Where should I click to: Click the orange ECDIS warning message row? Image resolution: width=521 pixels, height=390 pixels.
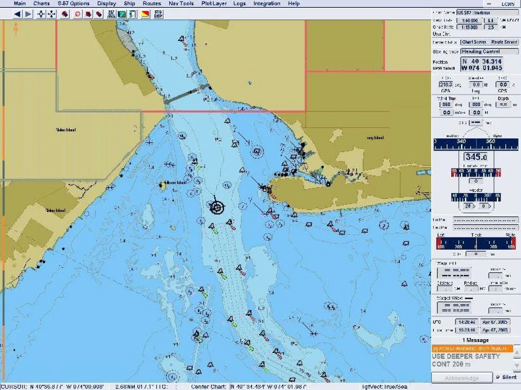[x=472, y=349]
